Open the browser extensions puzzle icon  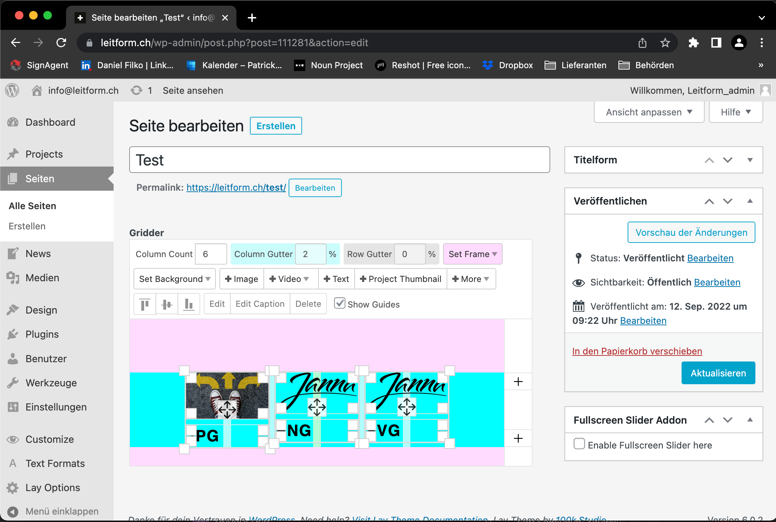pyautogui.click(x=693, y=43)
